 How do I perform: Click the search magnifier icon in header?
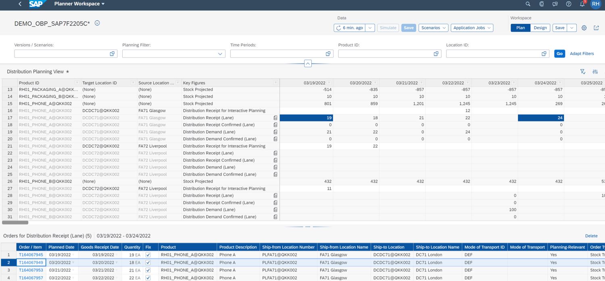click(528, 4)
